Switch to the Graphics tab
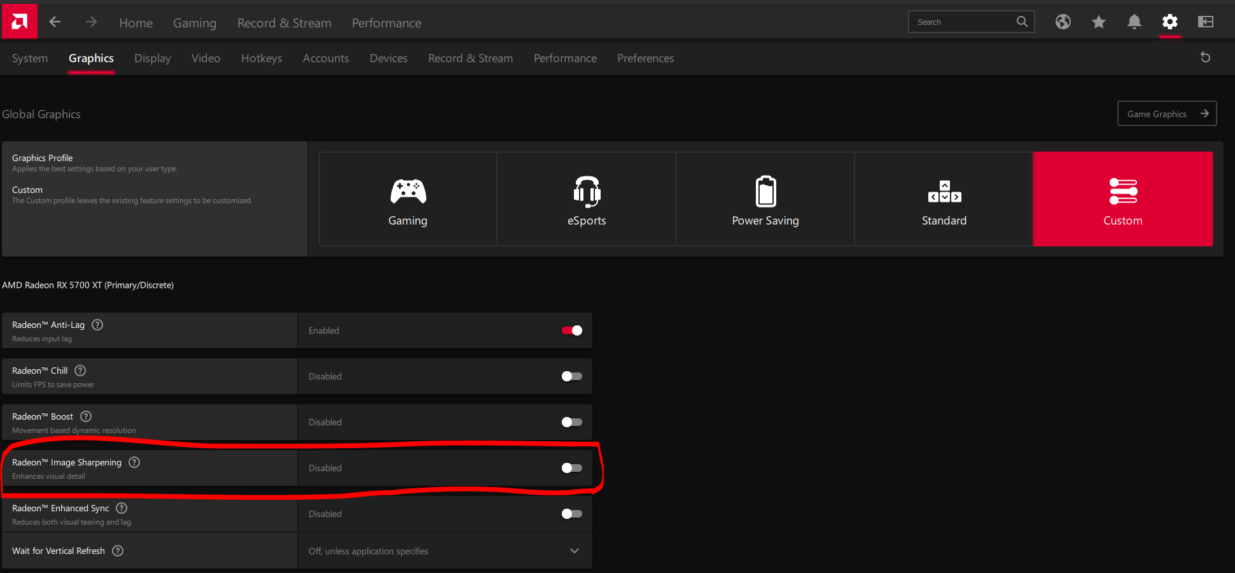This screenshot has height=573, width=1235. pyautogui.click(x=92, y=58)
